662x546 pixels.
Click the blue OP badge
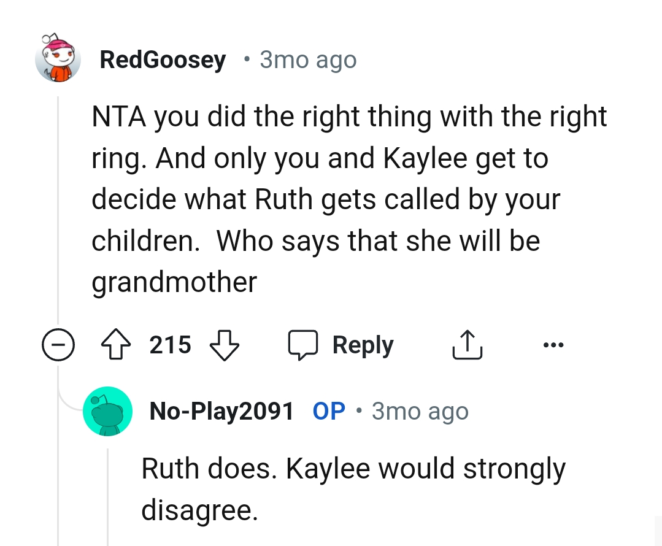(329, 411)
